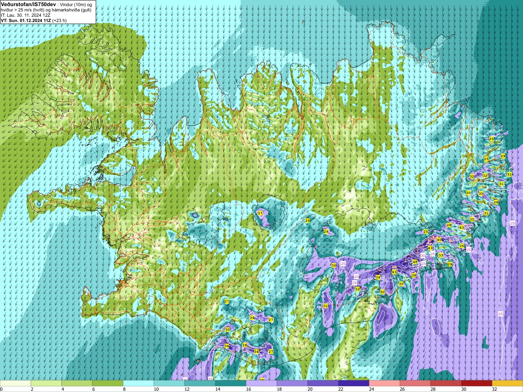The width and height of the screenshot is (523, 392).
Task: Click the orange-yellow legend swatch above 32 m/s
Action: coord(507,383)
